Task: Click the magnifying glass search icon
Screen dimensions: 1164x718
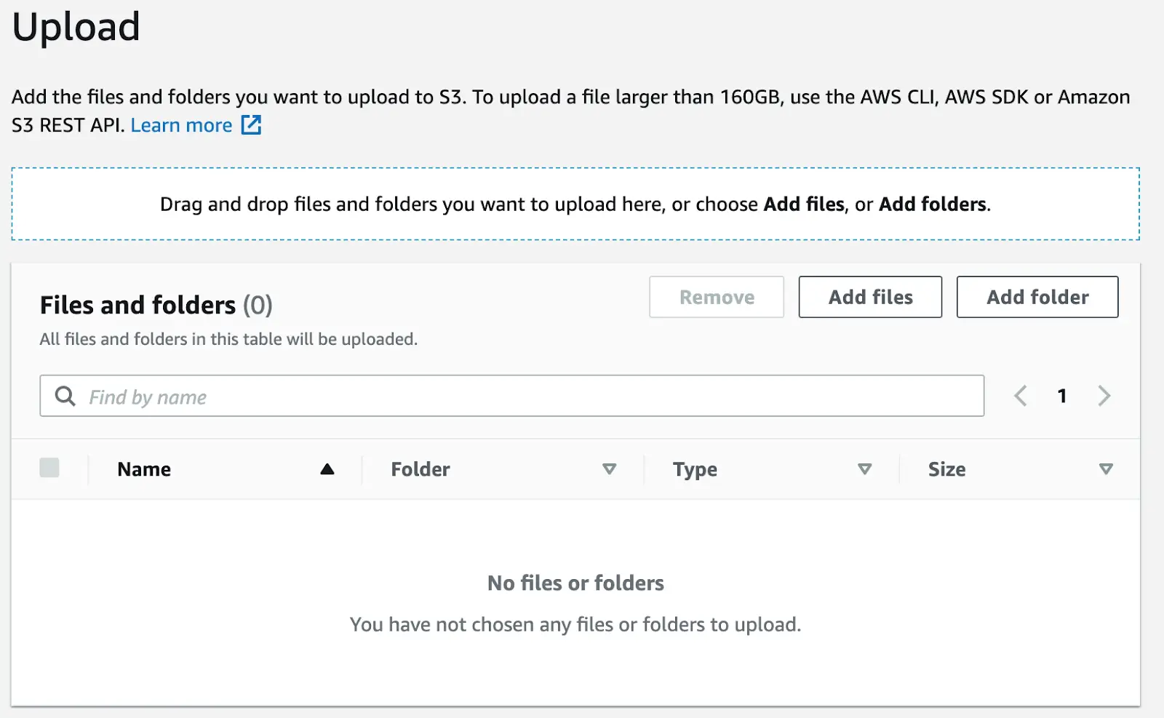Action: tap(65, 396)
